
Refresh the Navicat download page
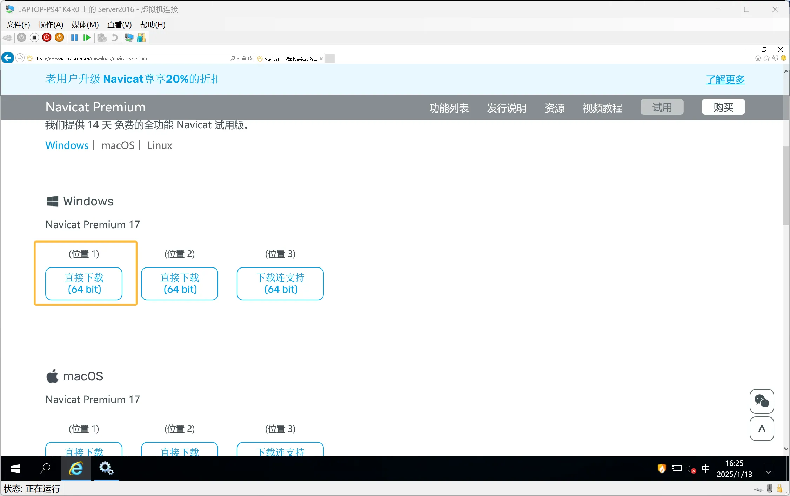pyautogui.click(x=250, y=58)
